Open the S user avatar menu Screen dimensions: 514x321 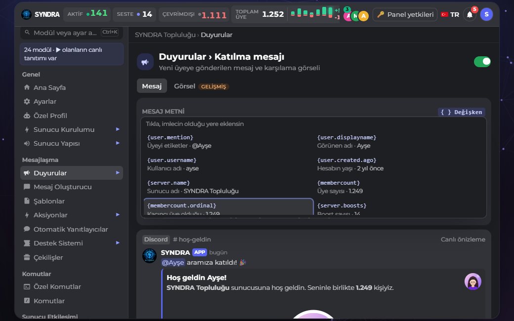pos(486,14)
